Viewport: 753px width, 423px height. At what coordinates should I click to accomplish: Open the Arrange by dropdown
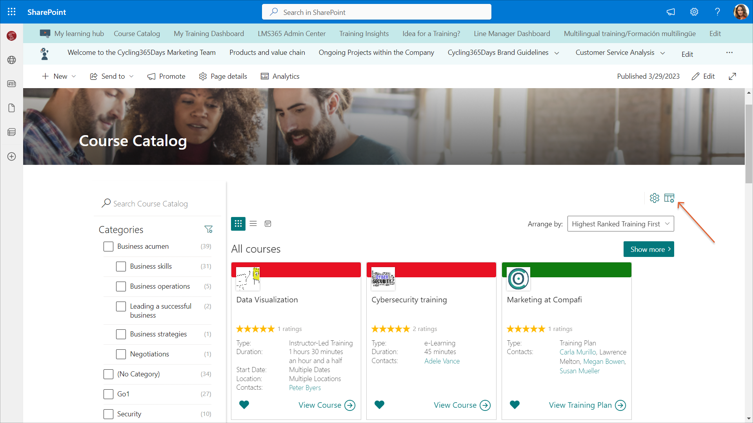coord(620,224)
